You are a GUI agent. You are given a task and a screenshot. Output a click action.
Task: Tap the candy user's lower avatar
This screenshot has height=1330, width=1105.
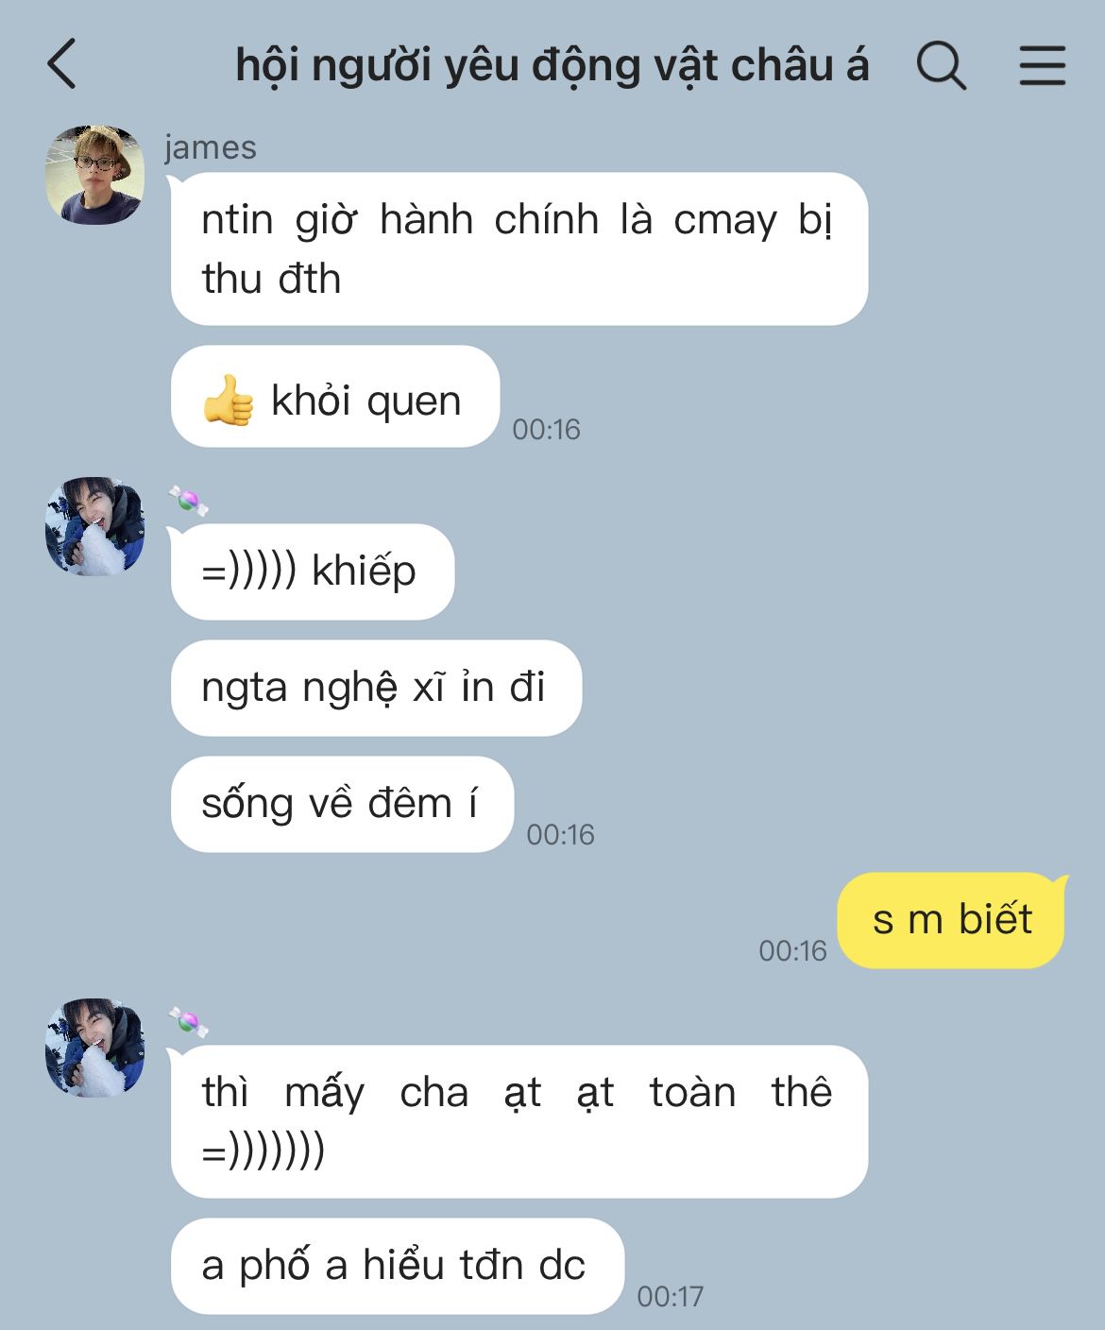[94, 1048]
